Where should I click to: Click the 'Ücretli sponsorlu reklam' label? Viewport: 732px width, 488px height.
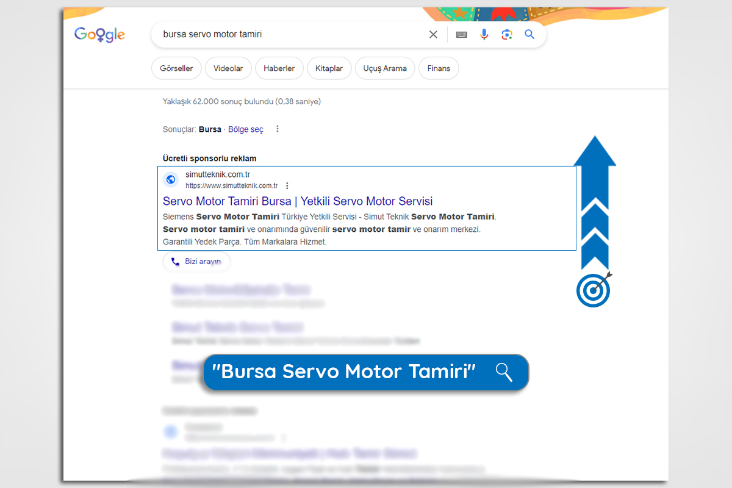(210, 159)
